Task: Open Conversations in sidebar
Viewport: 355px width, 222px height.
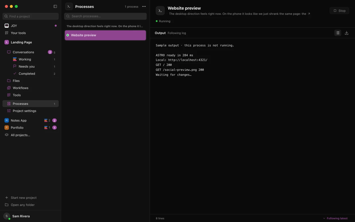Action: (31, 52)
